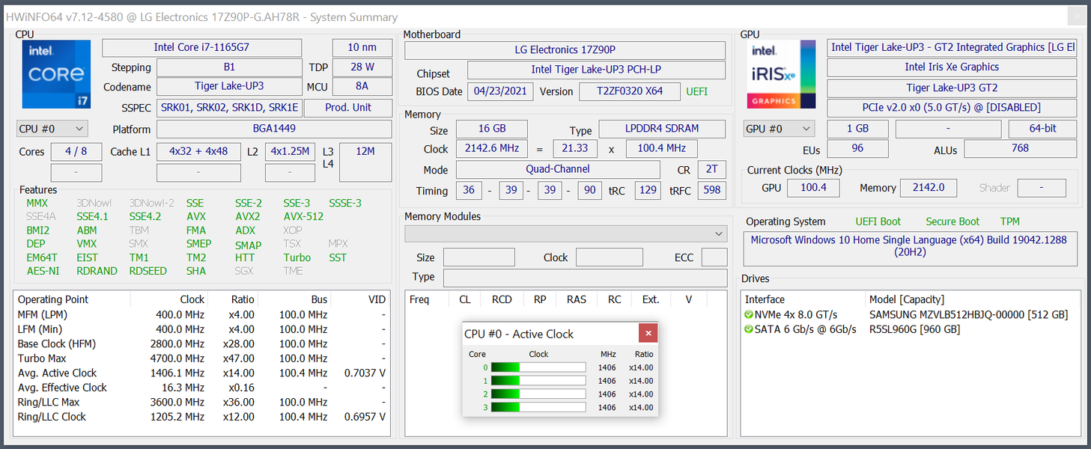The width and height of the screenshot is (1091, 449).
Task: Click the Core 3 clock bar
Action: (538, 407)
